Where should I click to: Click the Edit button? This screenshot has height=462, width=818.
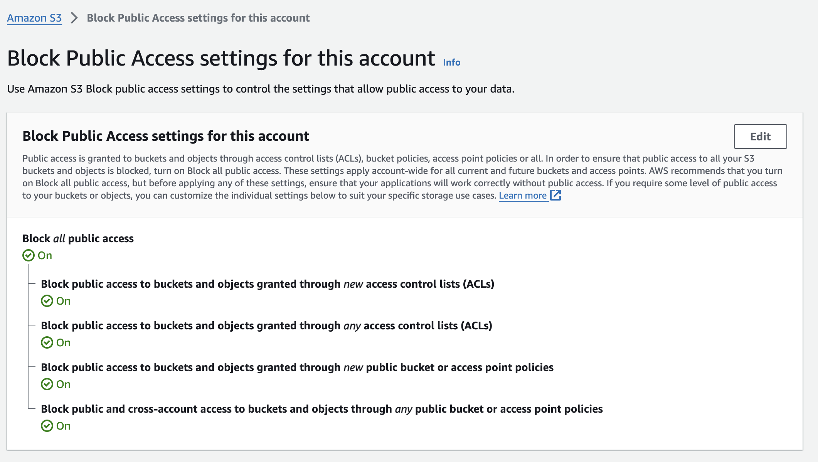click(760, 136)
